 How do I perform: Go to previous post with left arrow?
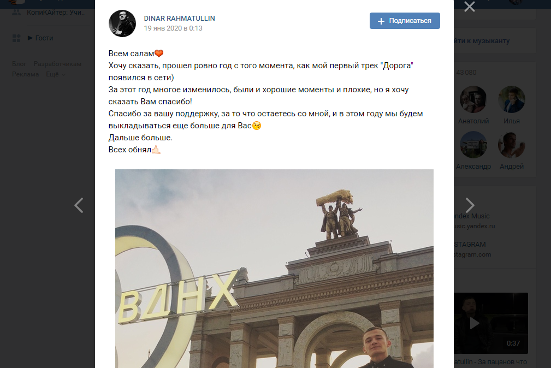(x=79, y=205)
